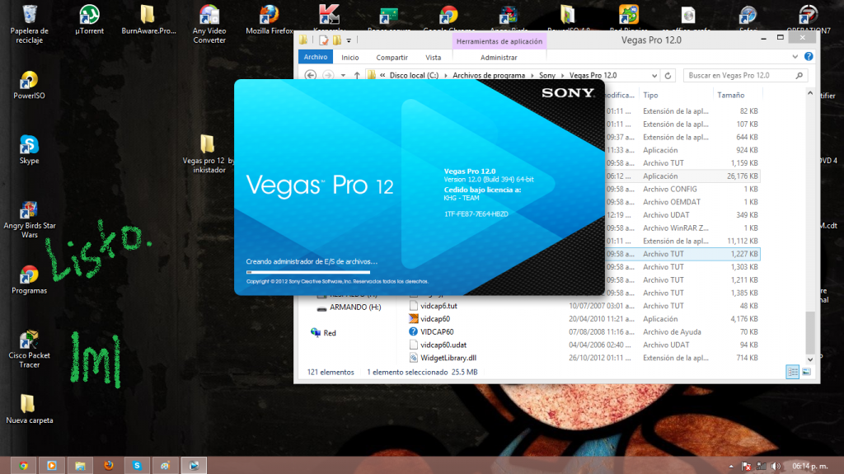Click the New folder icon in quick access toolbar
The image size is (844, 474).
[x=337, y=40]
